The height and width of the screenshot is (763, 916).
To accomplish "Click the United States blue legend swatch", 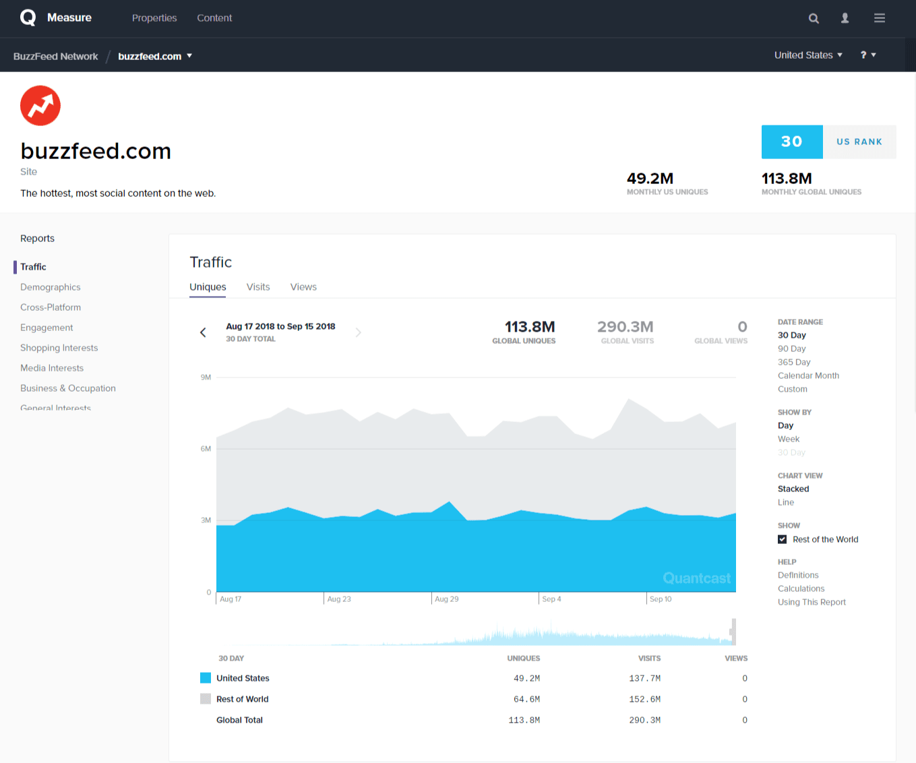I will click(x=206, y=678).
